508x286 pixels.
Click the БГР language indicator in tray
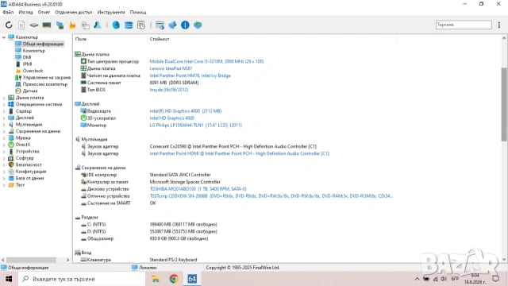[455, 279]
